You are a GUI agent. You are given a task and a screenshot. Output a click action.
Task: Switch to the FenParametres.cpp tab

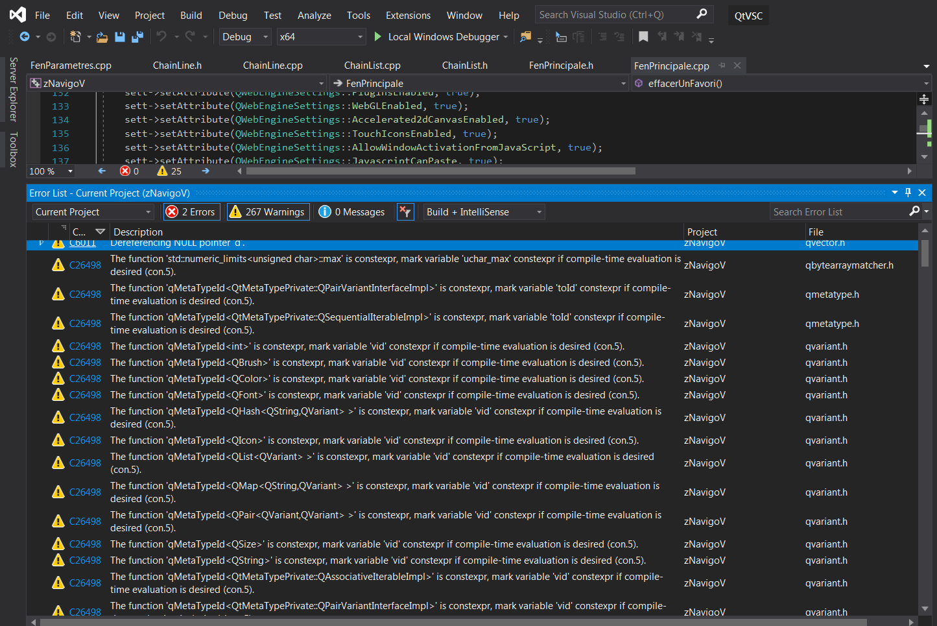click(x=71, y=66)
